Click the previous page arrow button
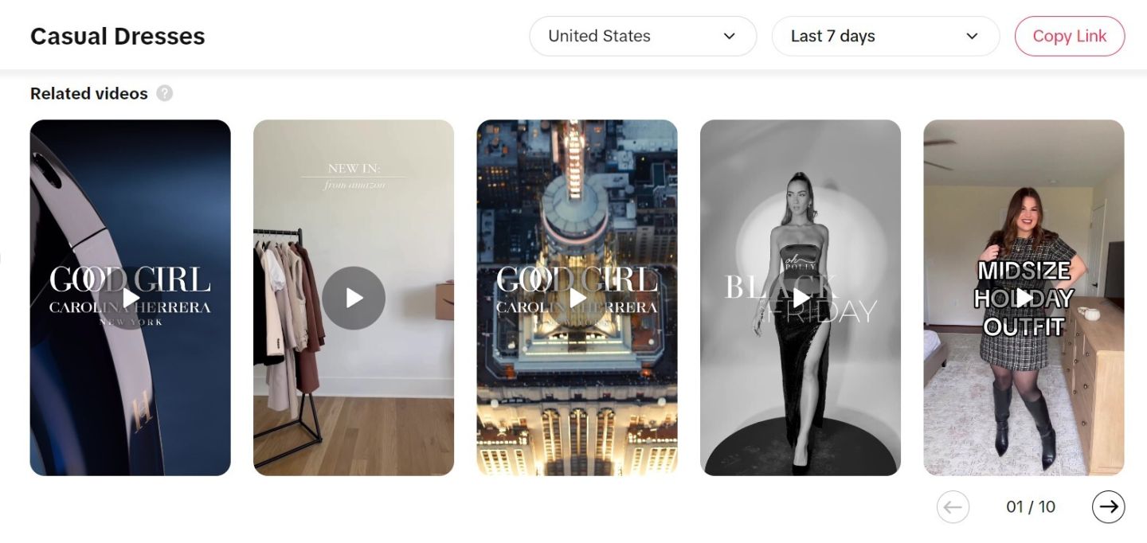Viewport: 1147px width, 543px height. click(x=953, y=506)
